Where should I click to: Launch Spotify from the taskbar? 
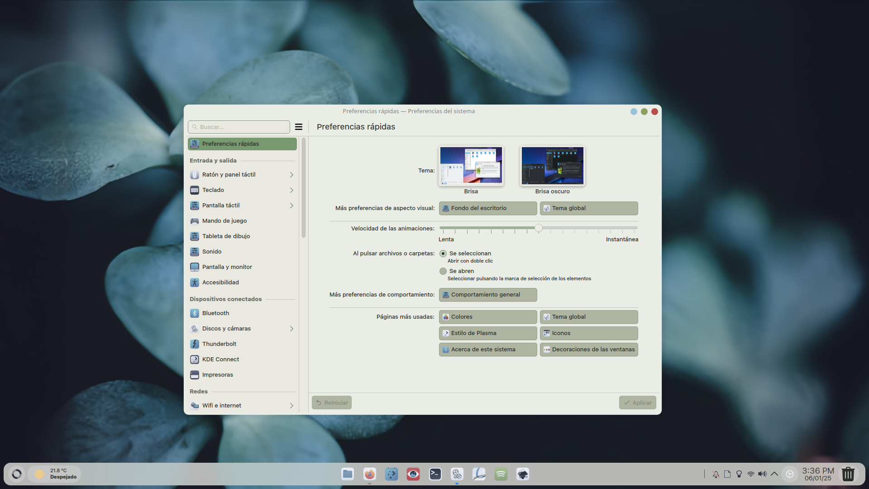click(501, 474)
